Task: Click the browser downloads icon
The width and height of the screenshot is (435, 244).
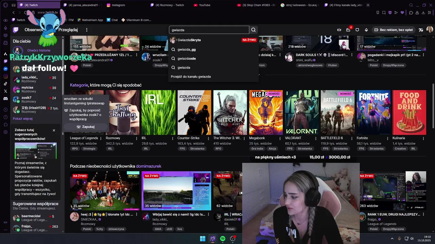Action: click(x=423, y=13)
